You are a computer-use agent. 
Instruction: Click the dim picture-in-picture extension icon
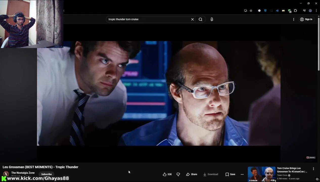pos(271,11)
